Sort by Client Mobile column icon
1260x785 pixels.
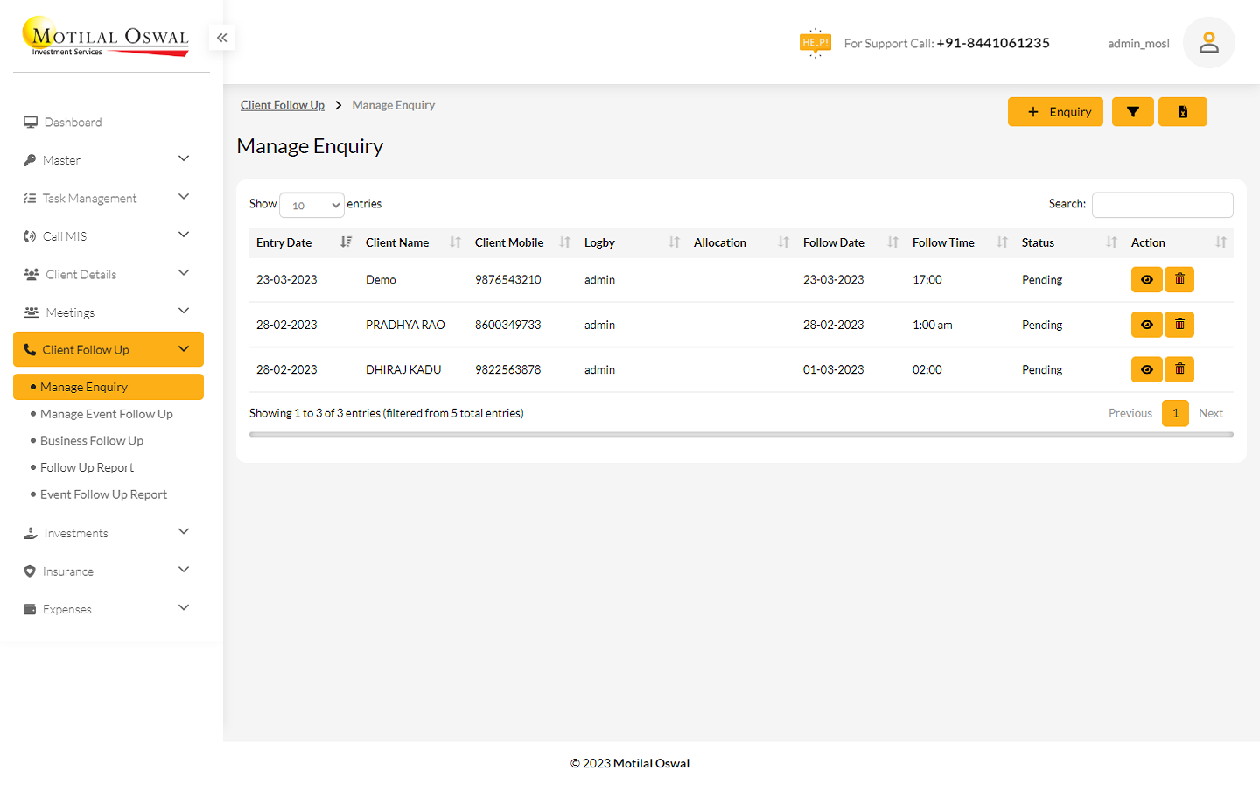pos(564,242)
